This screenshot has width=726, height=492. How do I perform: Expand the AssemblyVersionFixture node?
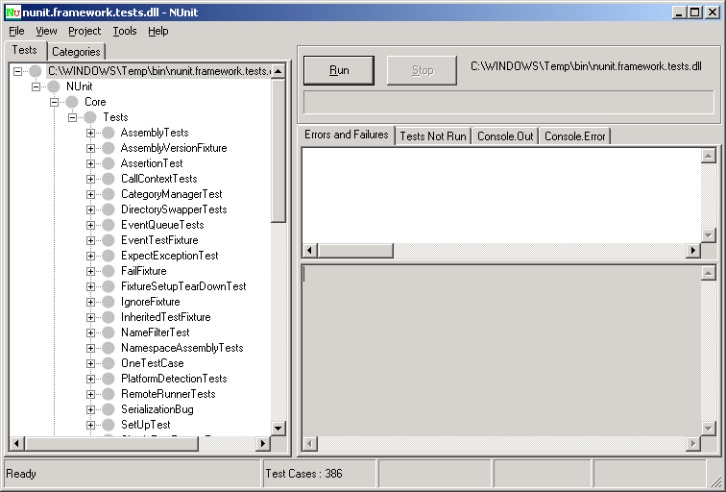[x=90, y=148]
